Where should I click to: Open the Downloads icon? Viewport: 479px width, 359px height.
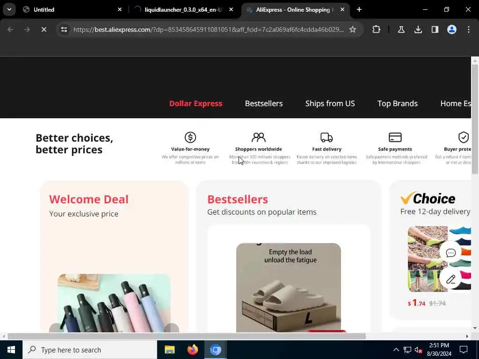(418, 29)
